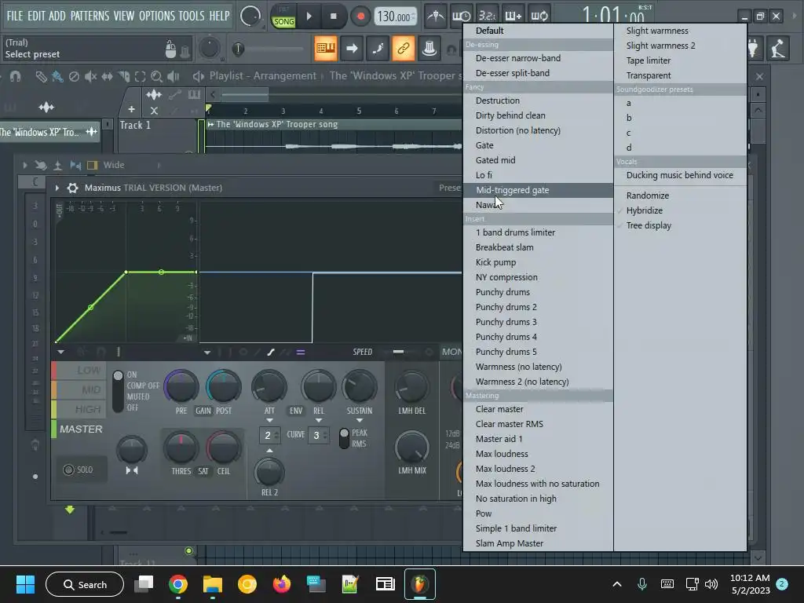Select the magnet snap icon in the Playlist
The image size is (804, 603).
[x=16, y=77]
